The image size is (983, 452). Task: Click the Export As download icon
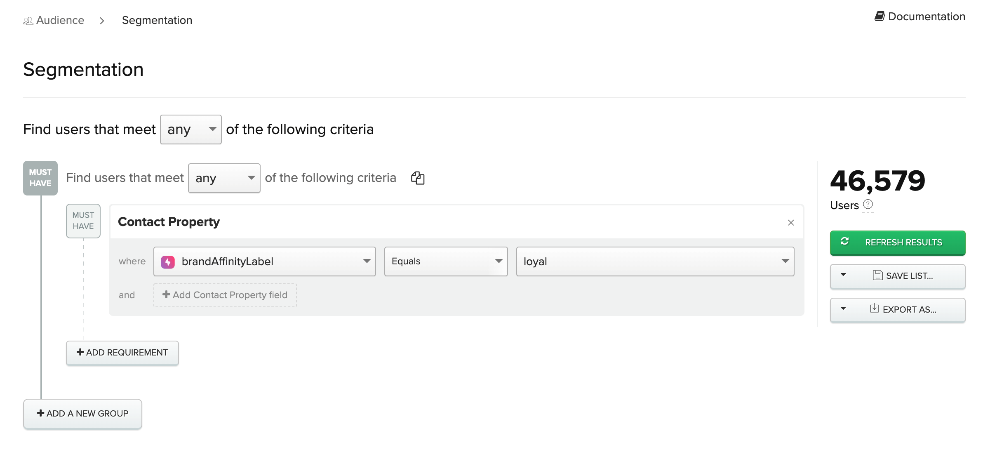(x=874, y=308)
